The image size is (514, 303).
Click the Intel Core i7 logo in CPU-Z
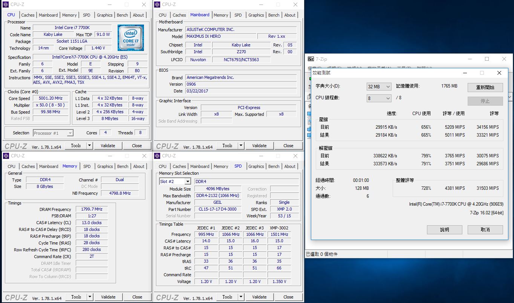click(x=131, y=38)
